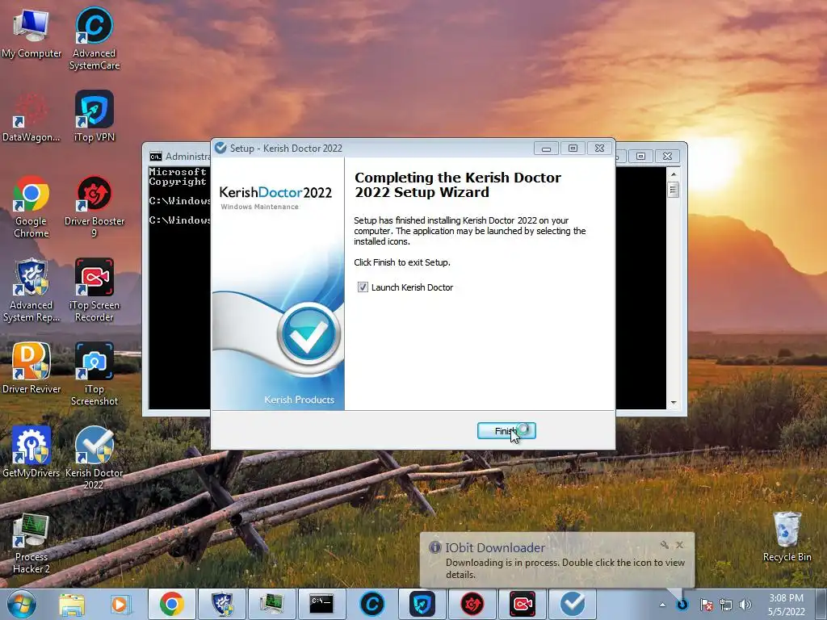Click IObit Downloader balloon message text
Image resolution: width=827 pixels, height=620 pixels.
(565, 568)
